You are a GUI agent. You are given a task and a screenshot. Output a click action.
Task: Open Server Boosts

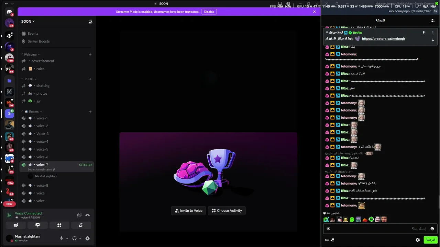pyautogui.click(x=57, y=41)
